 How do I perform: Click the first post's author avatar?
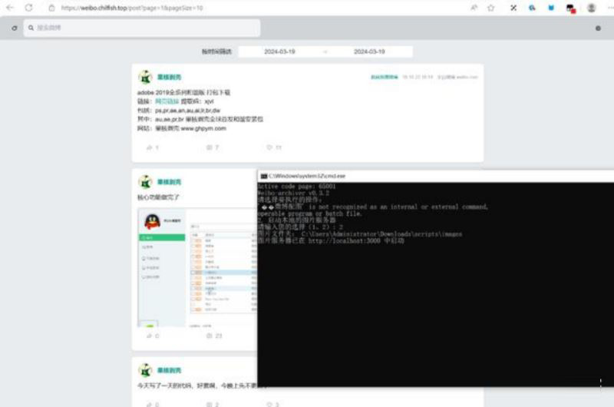pyautogui.click(x=145, y=77)
